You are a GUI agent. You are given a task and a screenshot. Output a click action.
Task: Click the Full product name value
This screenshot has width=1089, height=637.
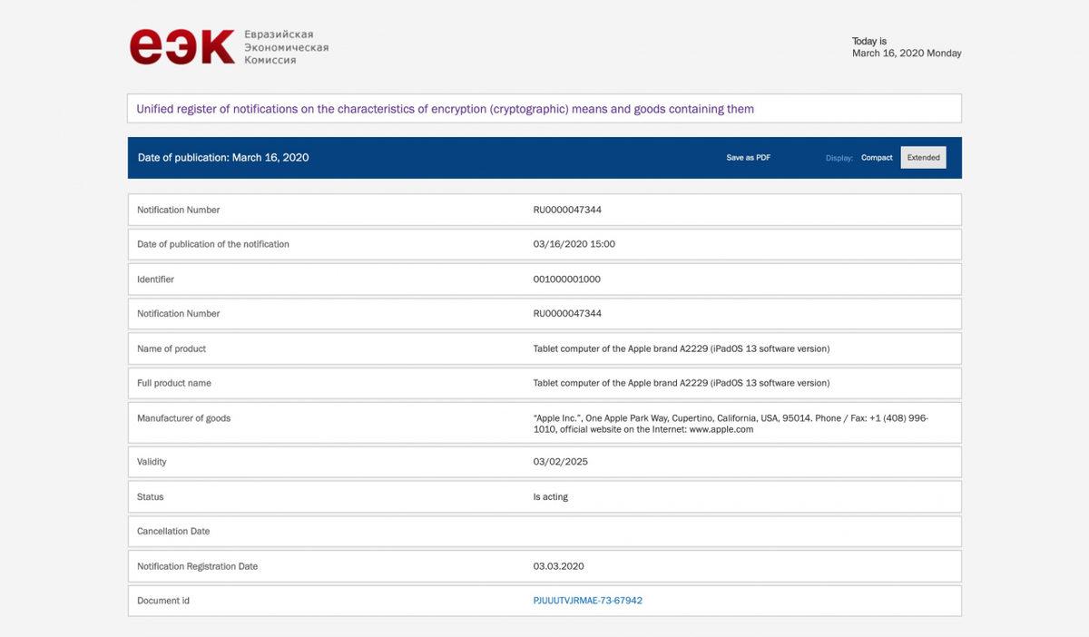681,383
